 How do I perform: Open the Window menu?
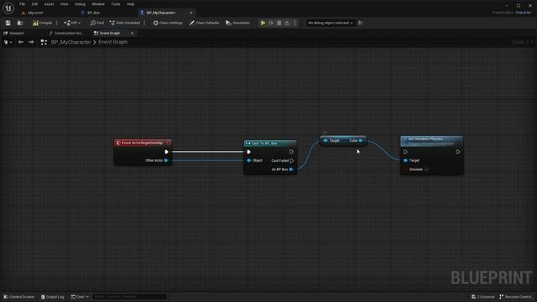point(98,4)
